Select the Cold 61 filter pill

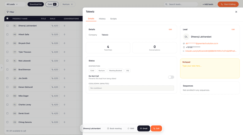(x=52, y=4)
